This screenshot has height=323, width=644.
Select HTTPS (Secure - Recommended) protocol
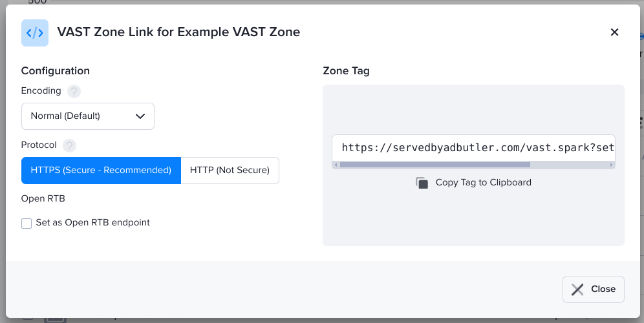[101, 171]
